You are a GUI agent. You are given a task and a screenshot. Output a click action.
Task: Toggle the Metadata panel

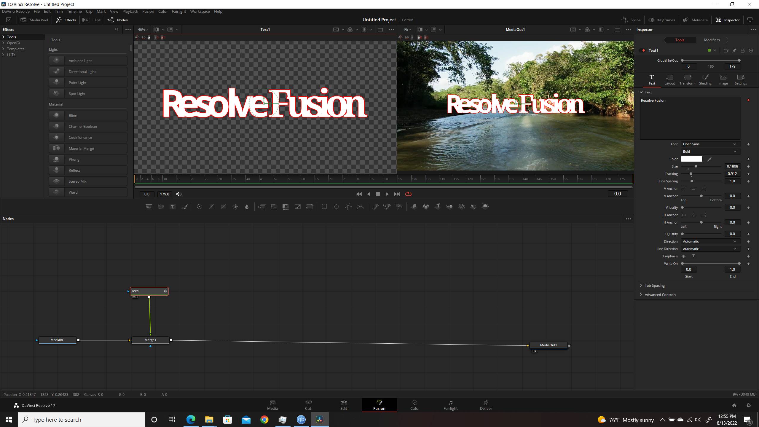pos(695,20)
